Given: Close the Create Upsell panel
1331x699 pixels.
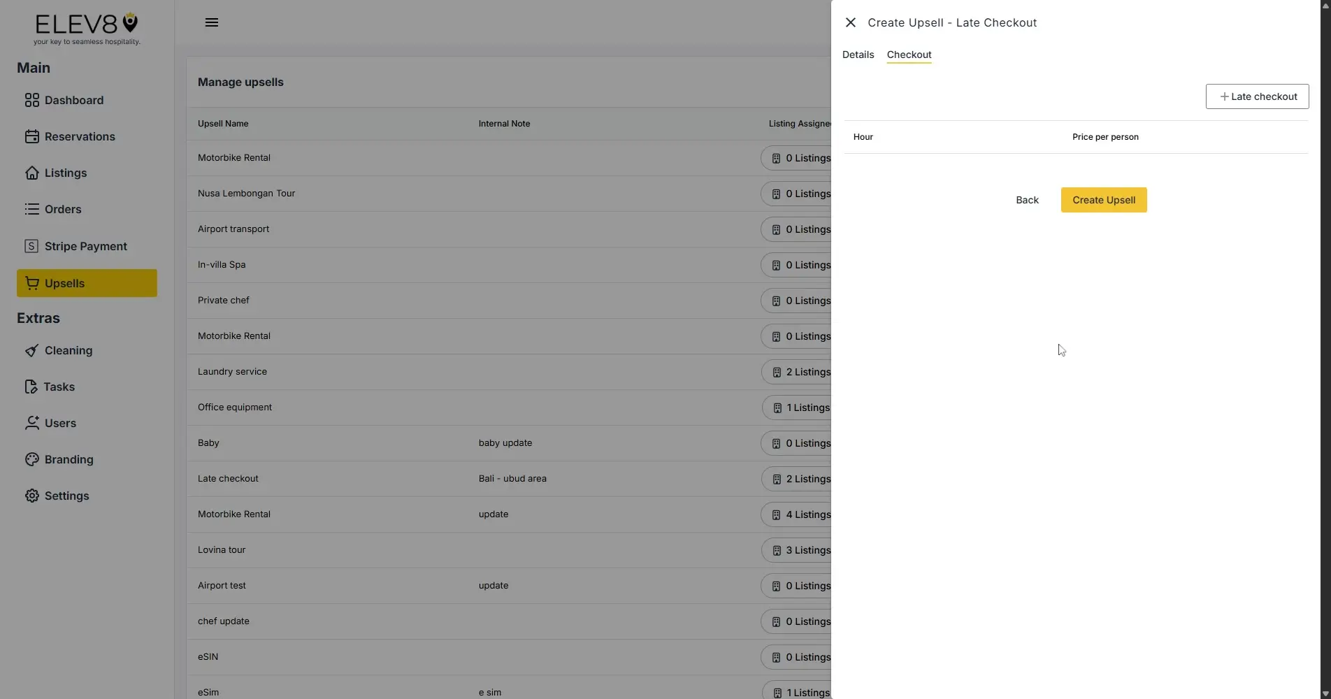Looking at the screenshot, I should pos(850,22).
